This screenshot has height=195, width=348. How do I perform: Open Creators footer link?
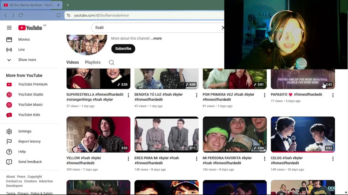click(30, 181)
